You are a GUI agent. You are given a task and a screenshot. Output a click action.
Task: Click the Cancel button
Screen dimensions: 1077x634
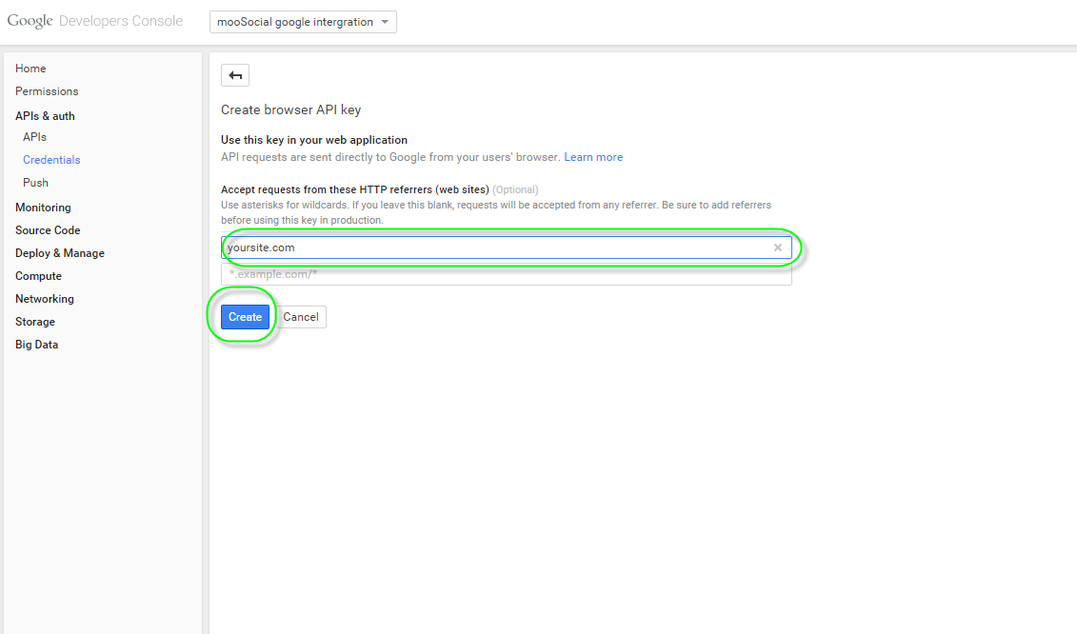[301, 317]
